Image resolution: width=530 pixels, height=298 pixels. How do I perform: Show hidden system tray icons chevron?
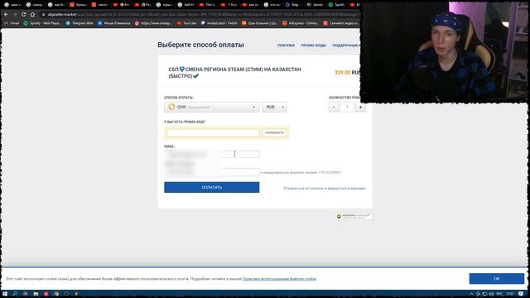[x=471, y=294]
